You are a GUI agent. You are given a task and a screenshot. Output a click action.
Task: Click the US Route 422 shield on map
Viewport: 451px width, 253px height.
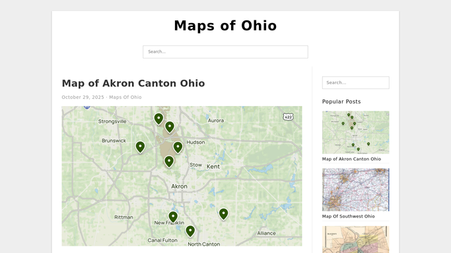point(288,117)
